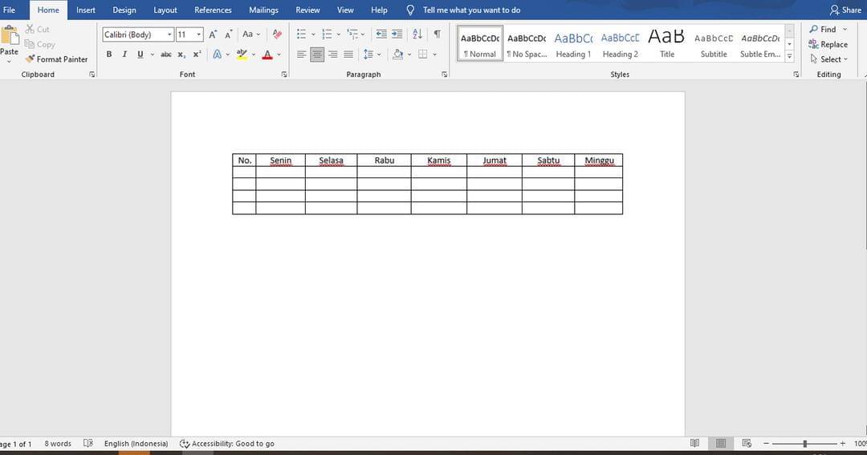867x455 pixels.
Task: Increase indent of the paragraph
Action: pyautogui.click(x=397, y=35)
